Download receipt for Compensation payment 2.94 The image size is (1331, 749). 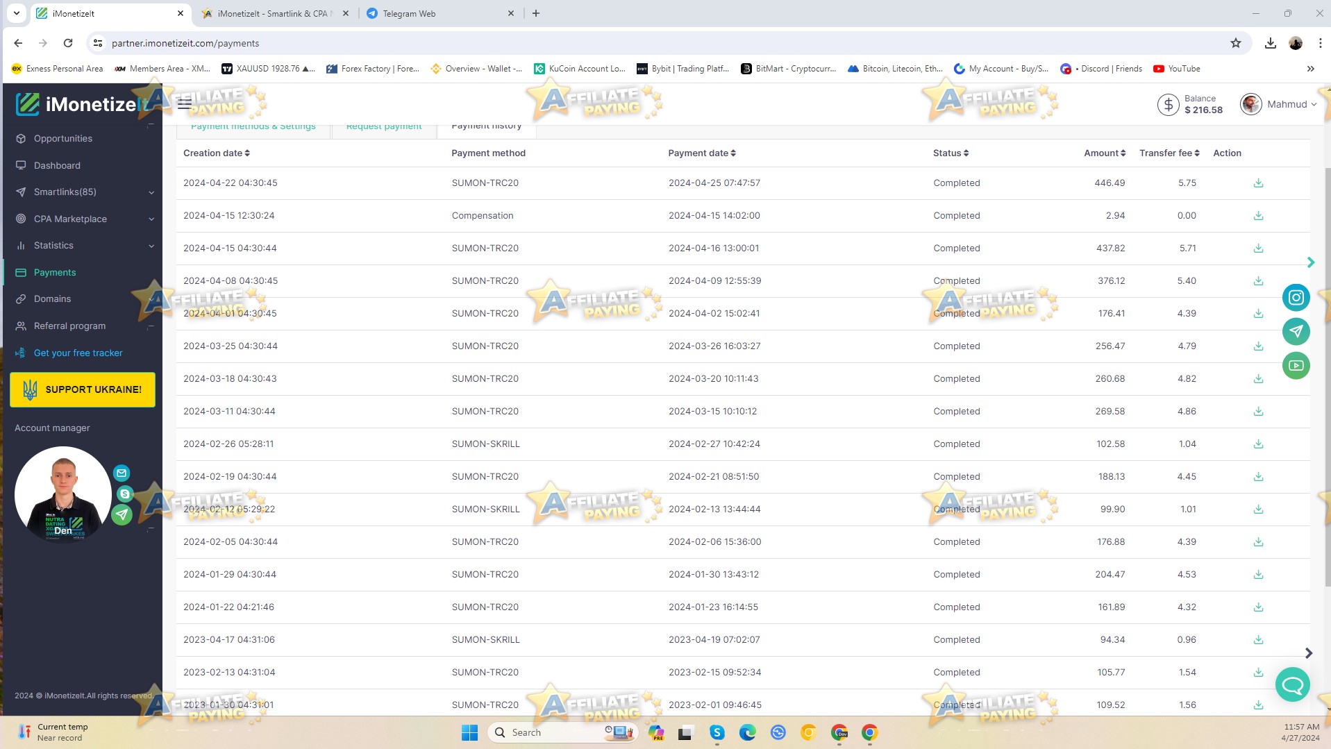[x=1258, y=216]
